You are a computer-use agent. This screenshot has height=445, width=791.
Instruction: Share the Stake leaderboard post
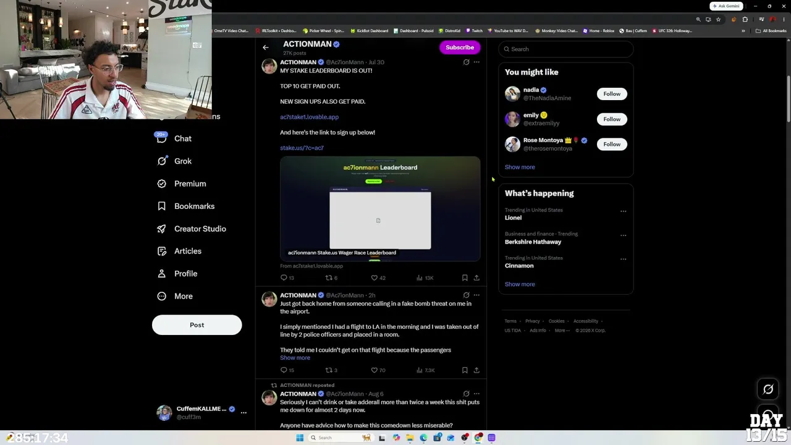coord(476,278)
